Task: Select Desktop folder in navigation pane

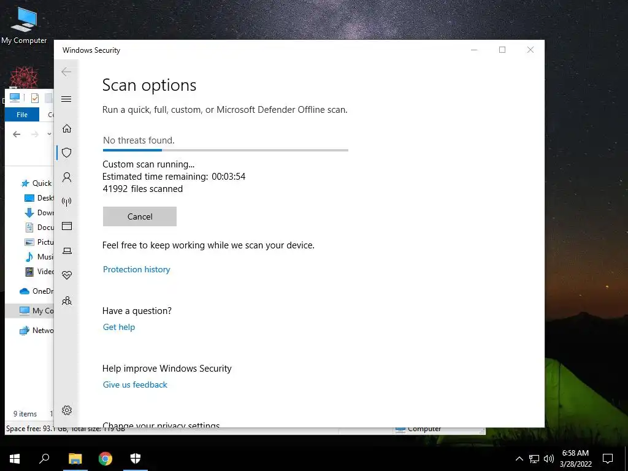Action: click(39, 198)
